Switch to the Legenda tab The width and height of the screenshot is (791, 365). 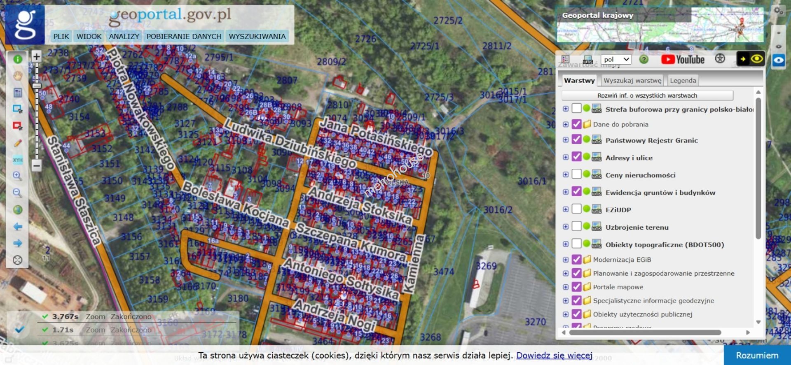(683, 81)
